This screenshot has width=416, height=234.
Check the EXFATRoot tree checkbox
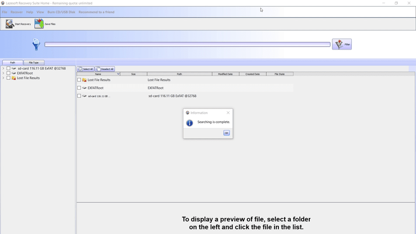click(8, 73)
